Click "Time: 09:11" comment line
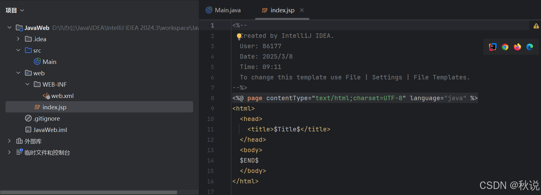Viewport: 541px width, 195px height. 261,67
